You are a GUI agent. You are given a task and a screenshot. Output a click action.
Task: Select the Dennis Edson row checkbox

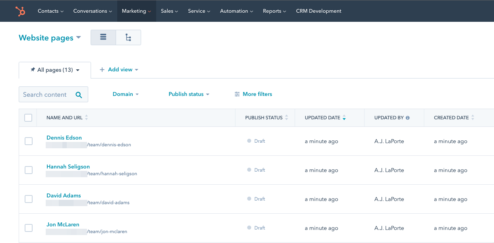coord(28,141)
